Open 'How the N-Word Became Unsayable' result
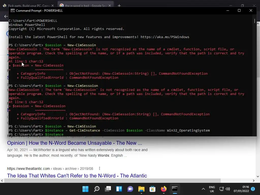The image size is (260, 195). coord(74,143)
